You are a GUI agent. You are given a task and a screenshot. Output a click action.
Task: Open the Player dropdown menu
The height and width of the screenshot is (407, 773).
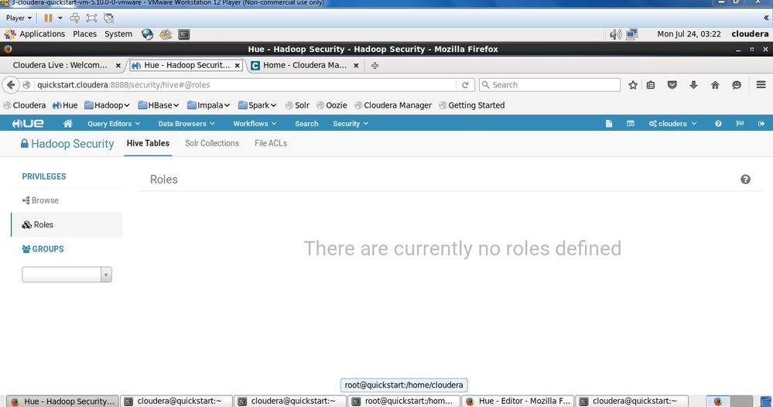pos(19,19)
